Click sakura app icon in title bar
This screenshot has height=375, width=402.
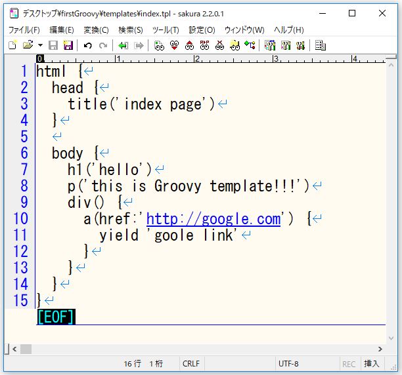click(x=14, y=13)
